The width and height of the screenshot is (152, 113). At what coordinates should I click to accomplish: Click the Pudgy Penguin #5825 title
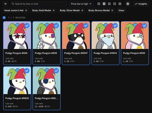17,98
